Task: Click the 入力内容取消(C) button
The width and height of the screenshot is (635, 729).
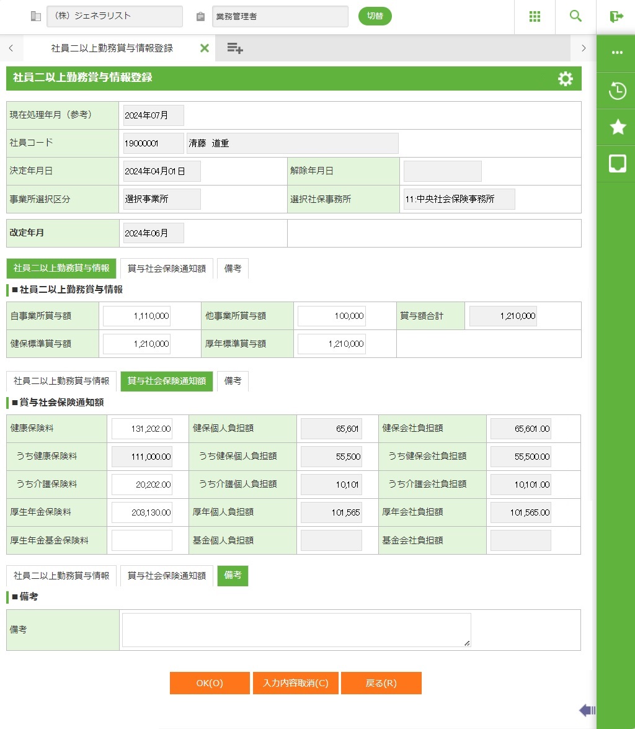Action: point(295,683)
